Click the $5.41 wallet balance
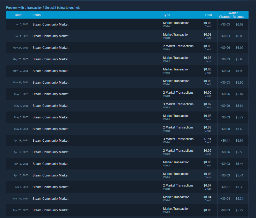This screenshot has height=218, width=256. coord(239,175)
